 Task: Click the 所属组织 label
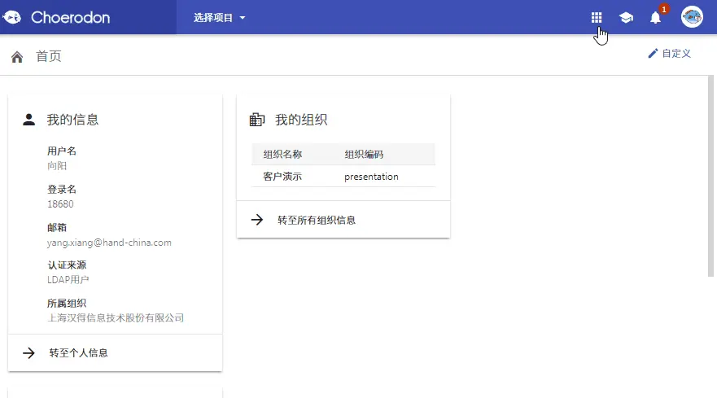(67, 304)
